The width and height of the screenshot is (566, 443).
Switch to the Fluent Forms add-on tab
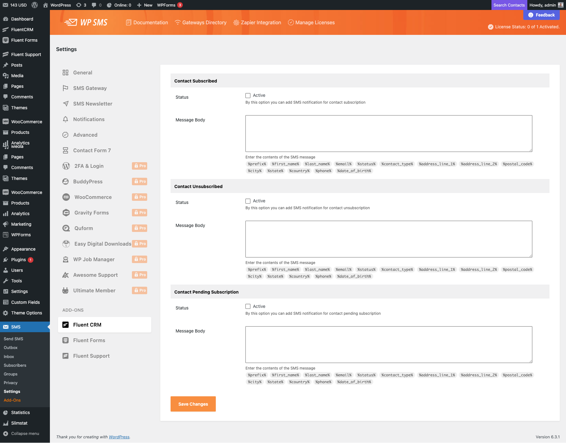104,340
